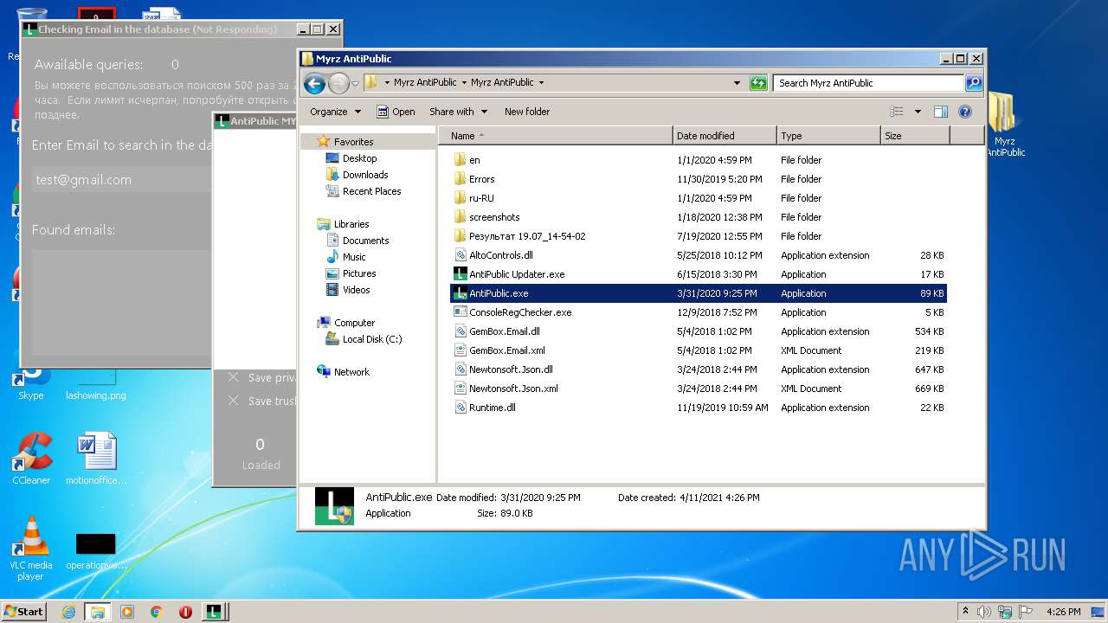
Task: Select Desktop in navigation pane
Action: tap(359, 158)
